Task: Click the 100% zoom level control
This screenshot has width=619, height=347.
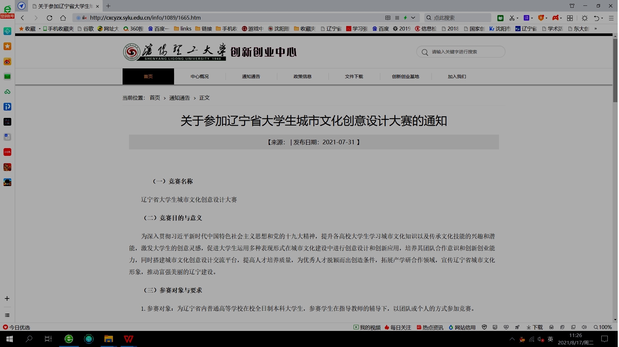Action: pyautogui.click(x=603, y=327)
